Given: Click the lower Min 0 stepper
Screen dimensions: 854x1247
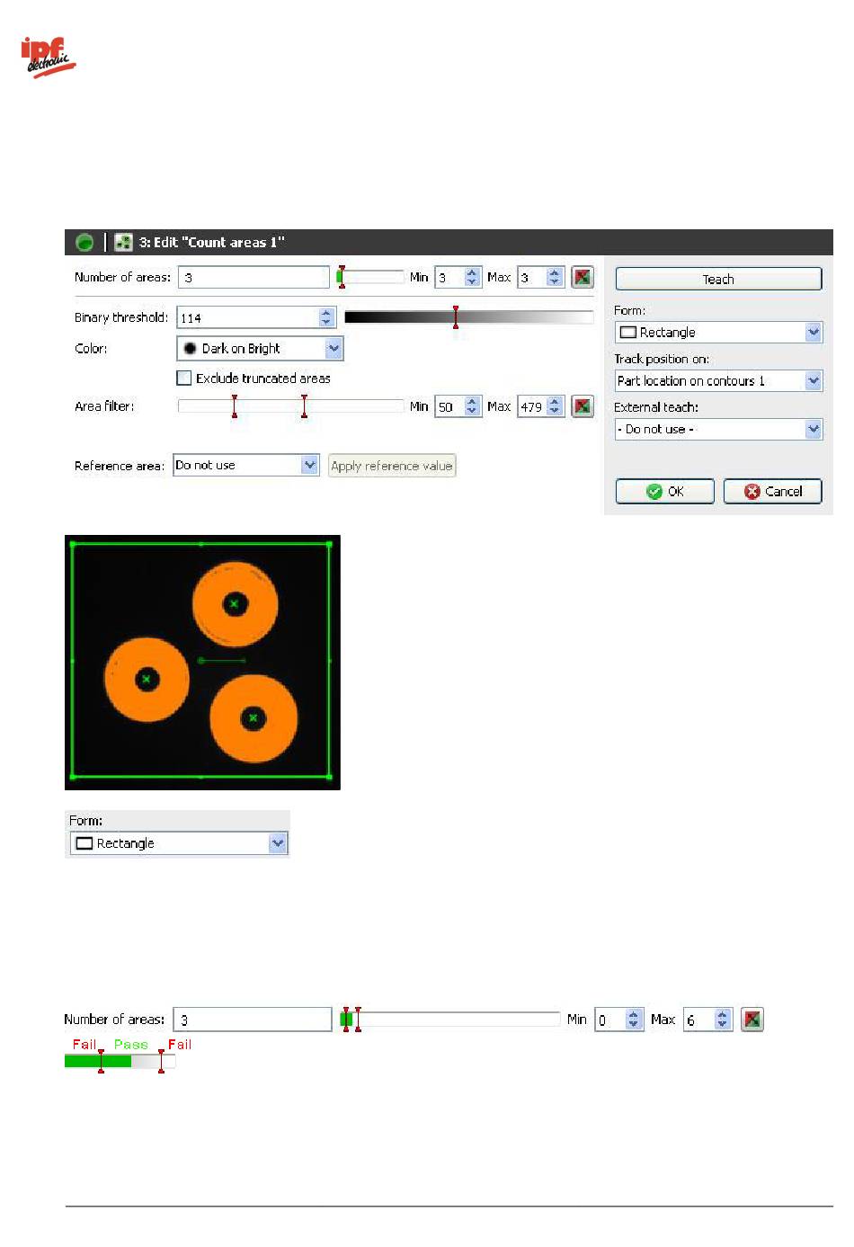Looking at the screenshot, I should click(634, 1019).
